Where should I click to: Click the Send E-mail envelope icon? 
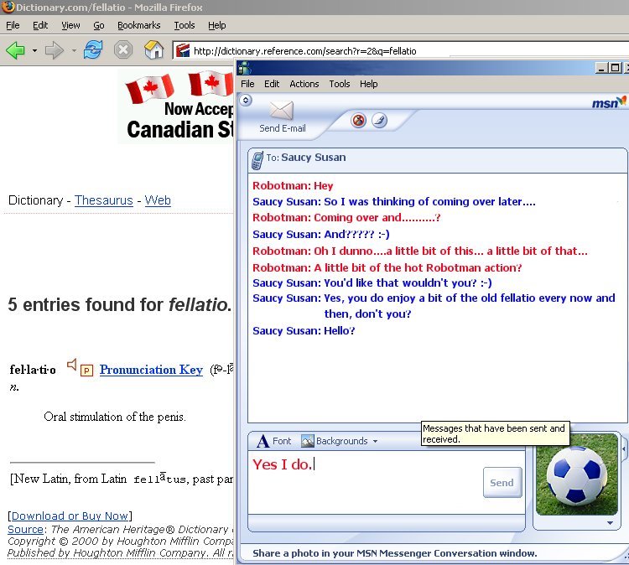coord(282,111)
